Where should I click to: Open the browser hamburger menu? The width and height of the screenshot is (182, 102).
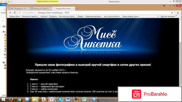coord(164,6)
